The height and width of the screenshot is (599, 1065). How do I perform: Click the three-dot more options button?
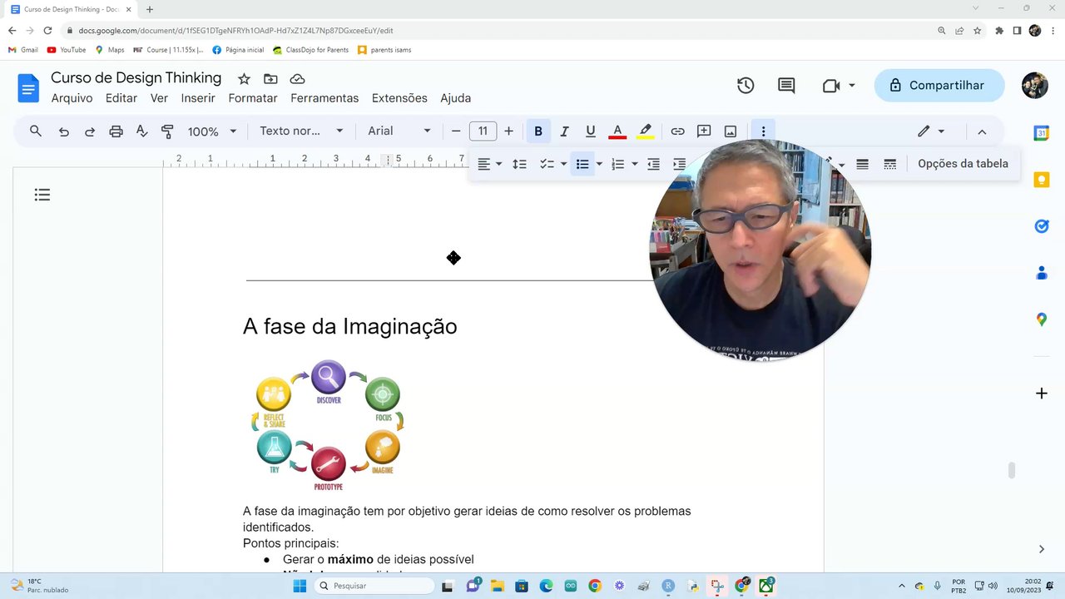(763, 131)
